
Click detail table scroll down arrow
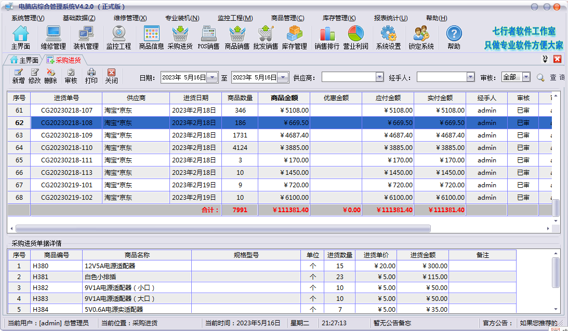click(x=556, y=309)
